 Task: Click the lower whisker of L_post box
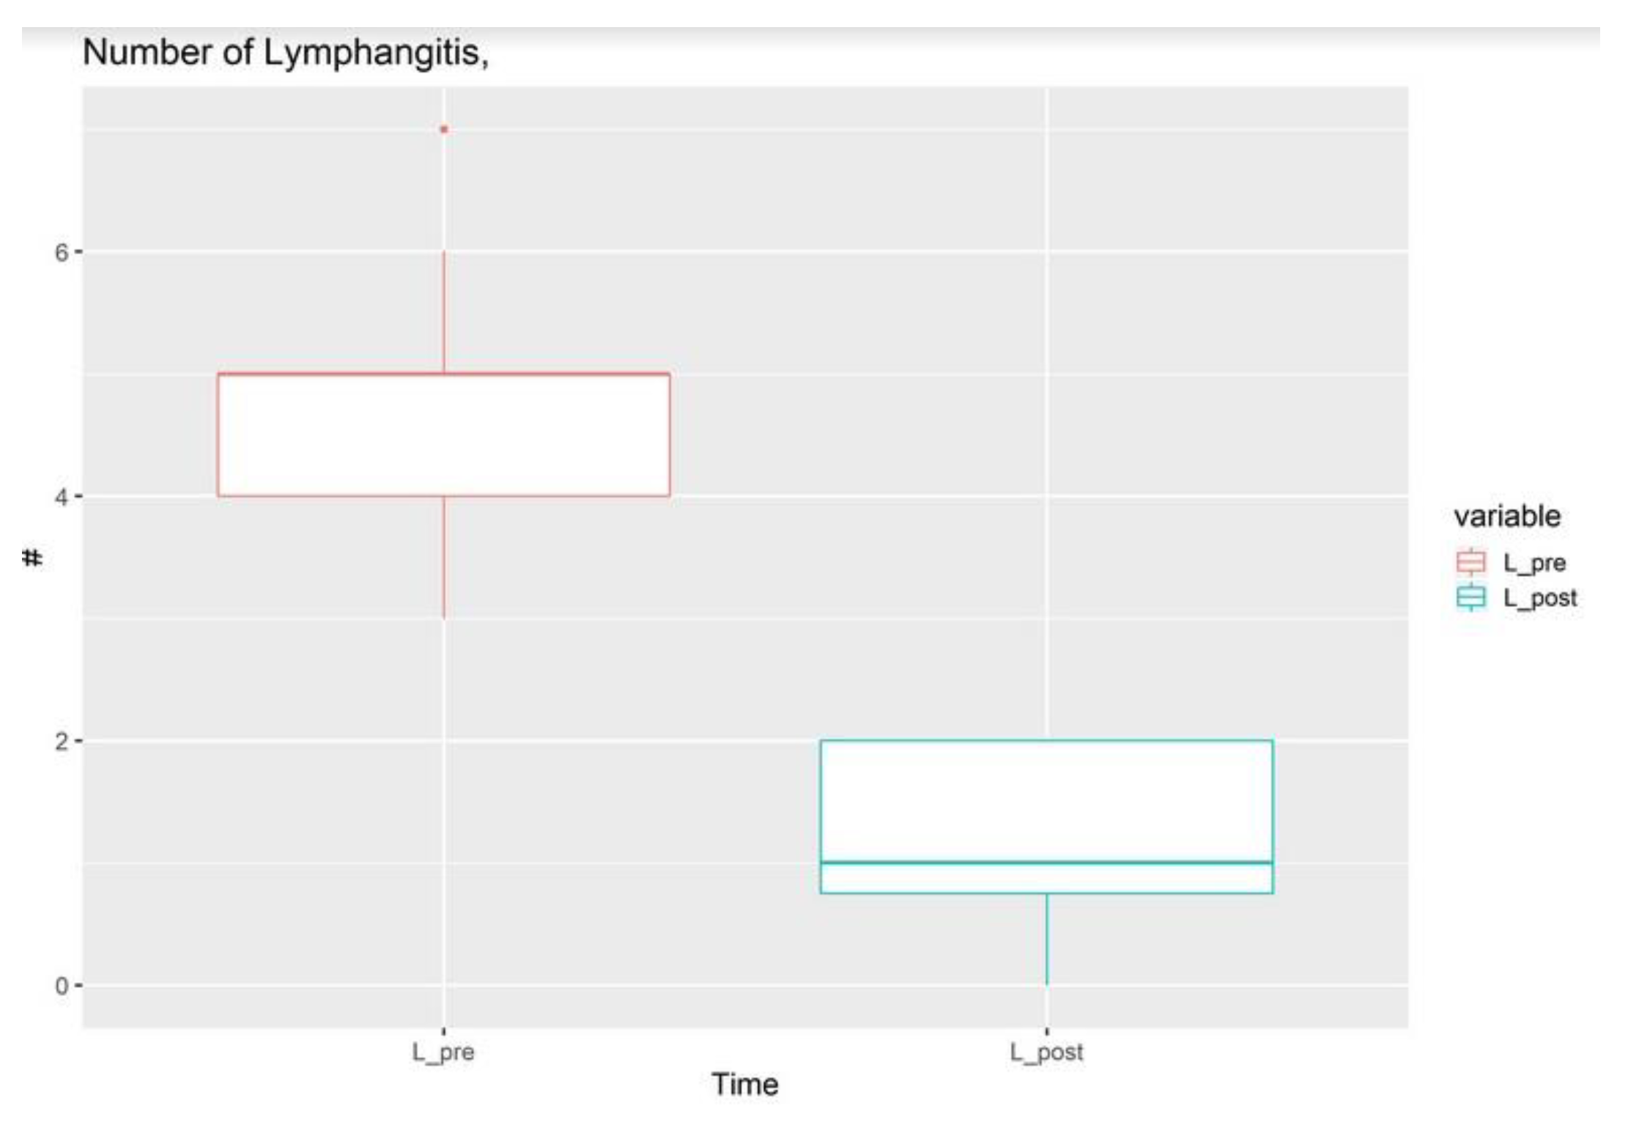1046,939
